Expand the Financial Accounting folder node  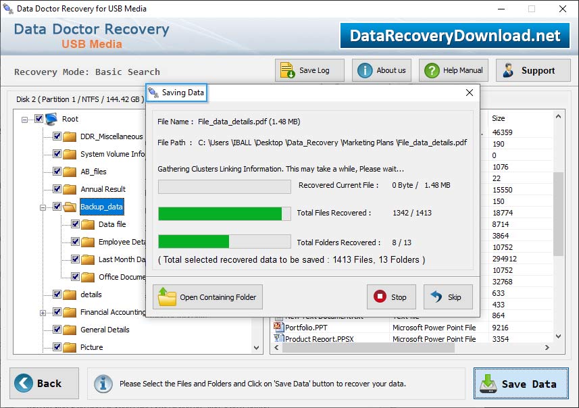43,313
